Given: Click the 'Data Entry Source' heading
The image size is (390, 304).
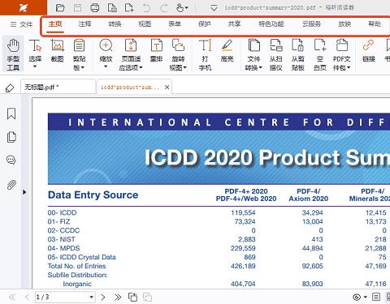Looking at the screenshot, I should pyautogui.click(x=93, y=195).
